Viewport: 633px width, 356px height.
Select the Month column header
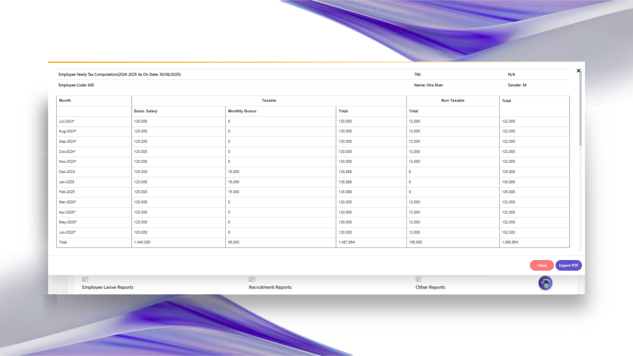tap(65, 101)
